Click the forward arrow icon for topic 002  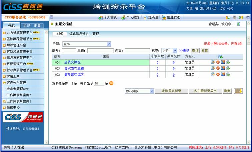(x=228, y=75)
